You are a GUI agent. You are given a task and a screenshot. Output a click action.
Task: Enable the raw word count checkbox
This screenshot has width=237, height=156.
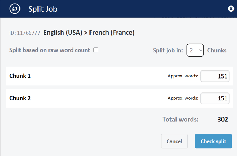pyautogui.click(x=96, y=50)
